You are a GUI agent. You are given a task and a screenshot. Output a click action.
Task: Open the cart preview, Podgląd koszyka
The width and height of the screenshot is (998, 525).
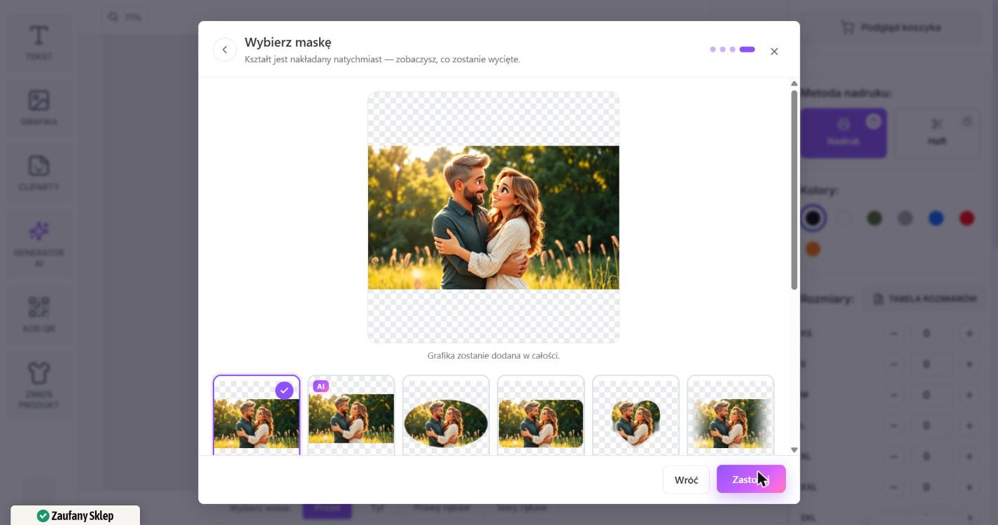click(x=890, y=27)
